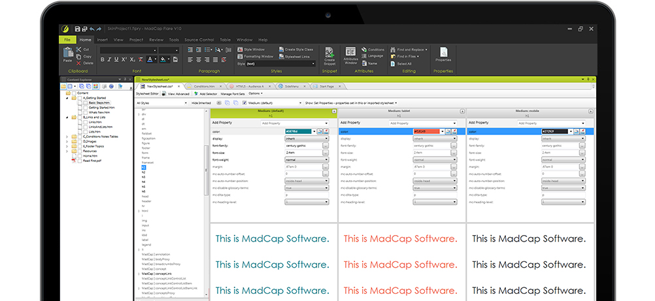The height and width of the screenshot is (301, 655).
Task: Apply Bold formatting
Action: coord(103,59)
